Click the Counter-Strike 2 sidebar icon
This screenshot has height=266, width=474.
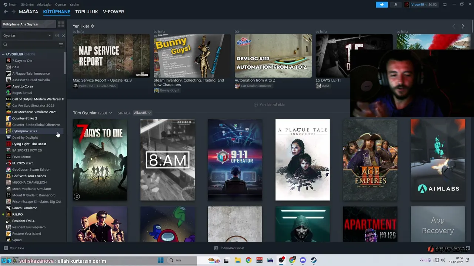9,118
